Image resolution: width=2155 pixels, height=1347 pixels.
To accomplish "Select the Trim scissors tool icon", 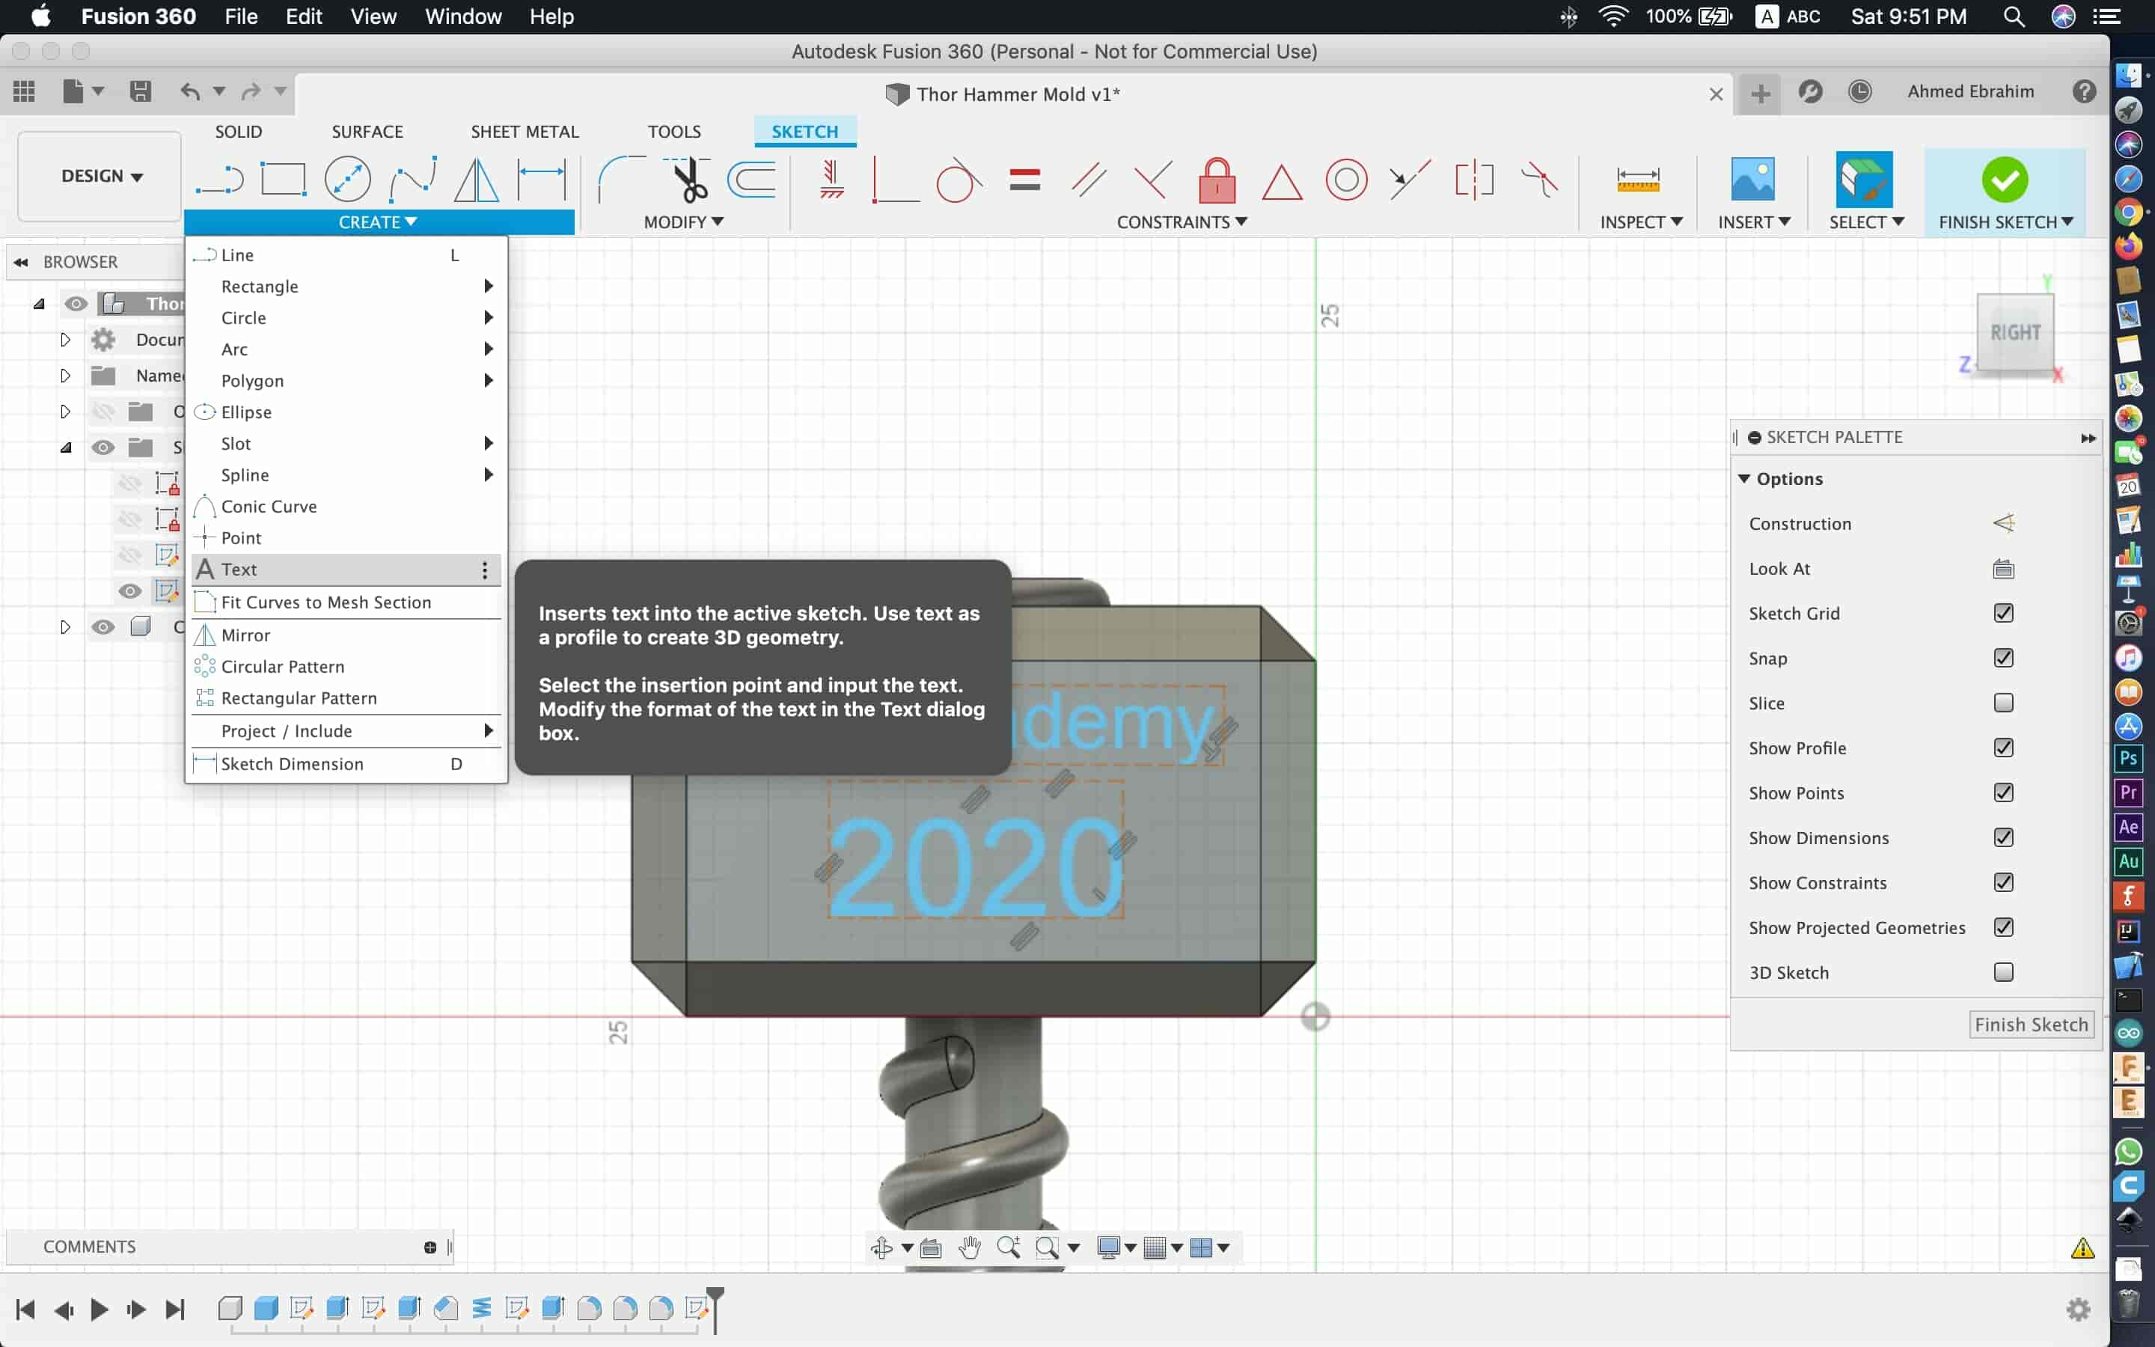I will click(x=687, y=179).
